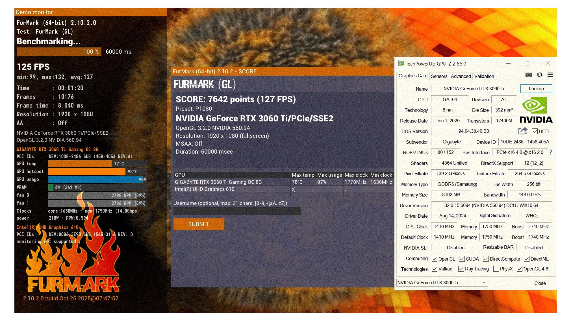Screen dimensions: 571x321
Task: Open the GPU-Z hamburger menu
Action: click(x=550, y=75)
